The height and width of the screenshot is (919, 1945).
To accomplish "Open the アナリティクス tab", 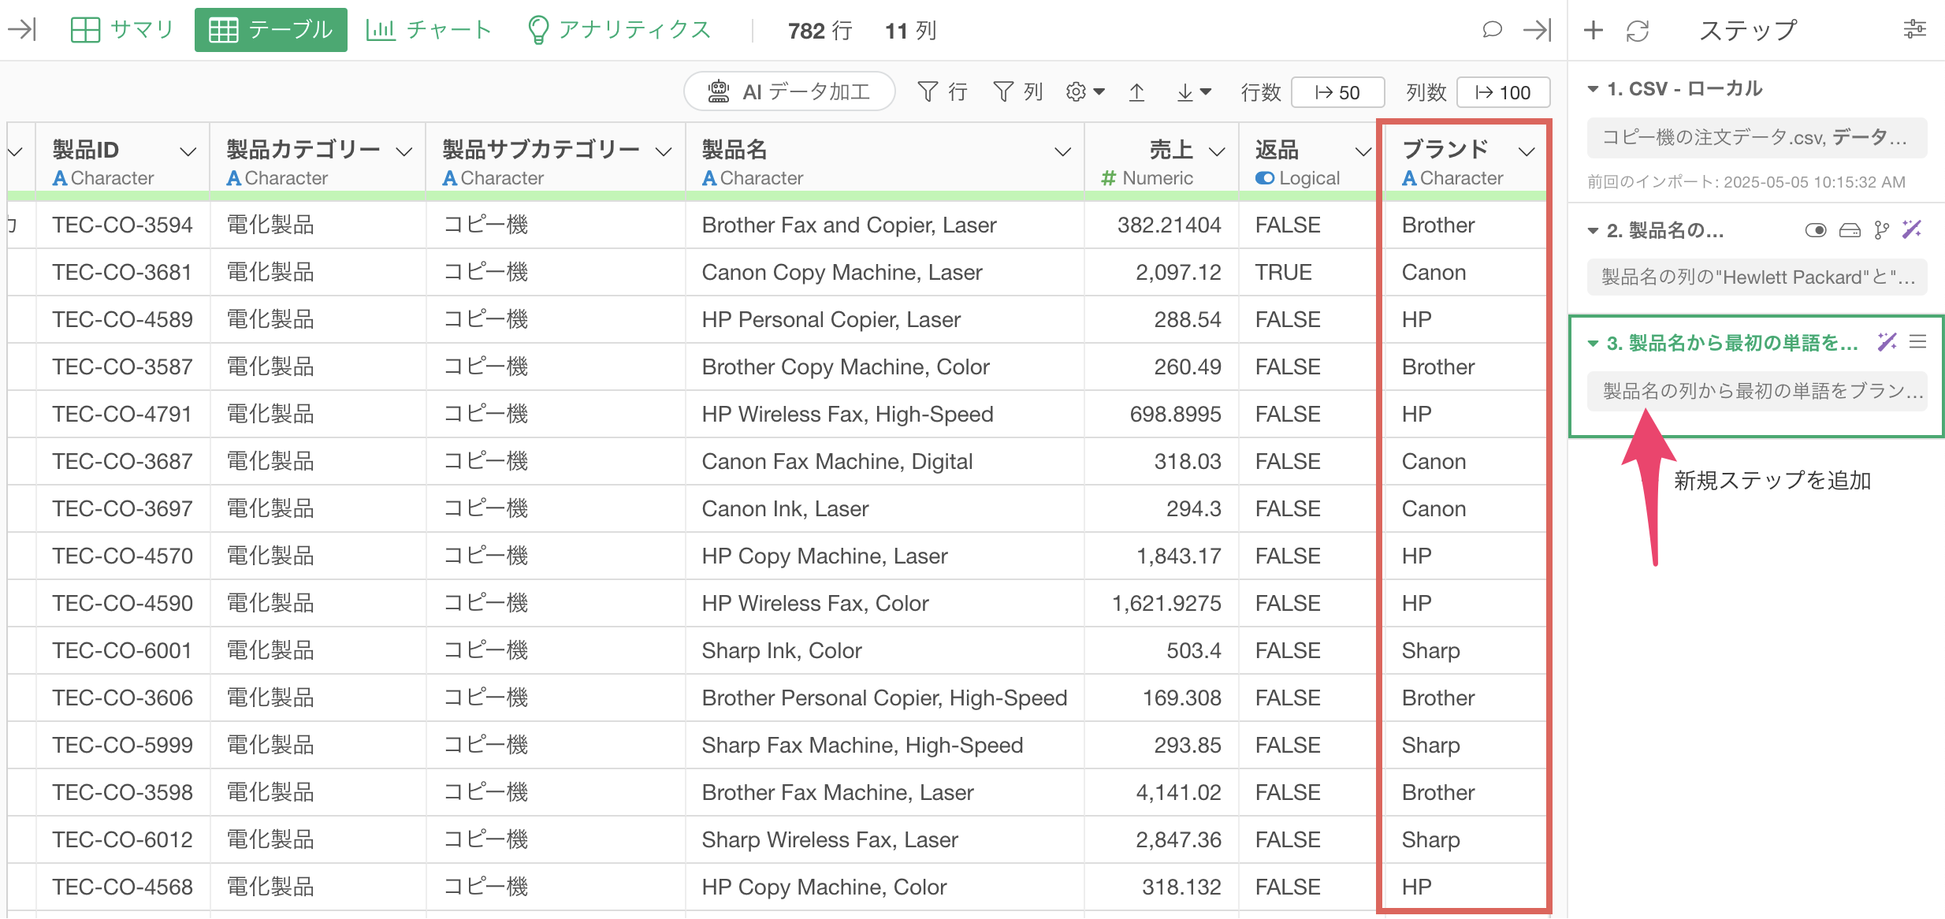I will pos(619,30).
